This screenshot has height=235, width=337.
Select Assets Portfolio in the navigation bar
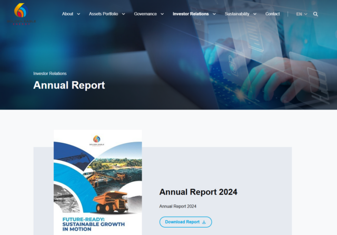(104, 14)
